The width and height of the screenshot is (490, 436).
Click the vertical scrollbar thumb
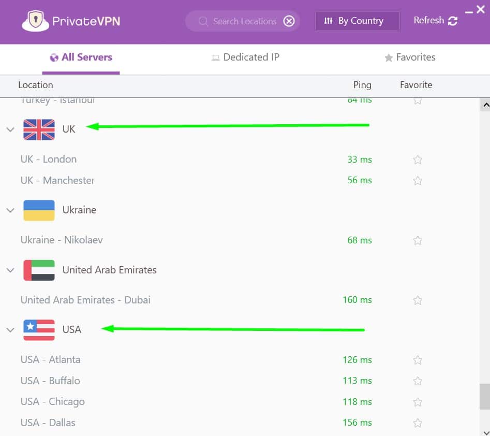point(485,397)
